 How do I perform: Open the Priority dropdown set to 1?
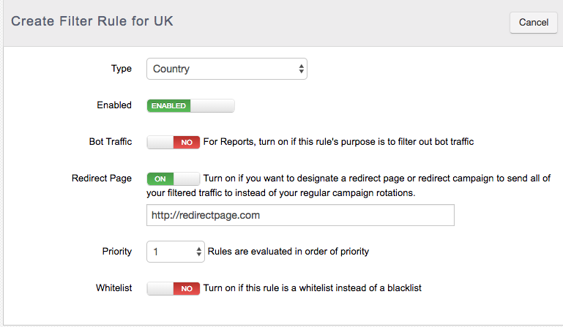click(175, 252)
